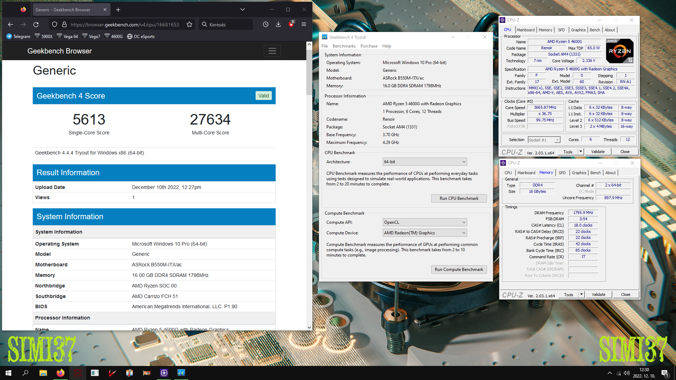Select SPD tab in bottom CPU-Z window

click(x=562, y=173)
